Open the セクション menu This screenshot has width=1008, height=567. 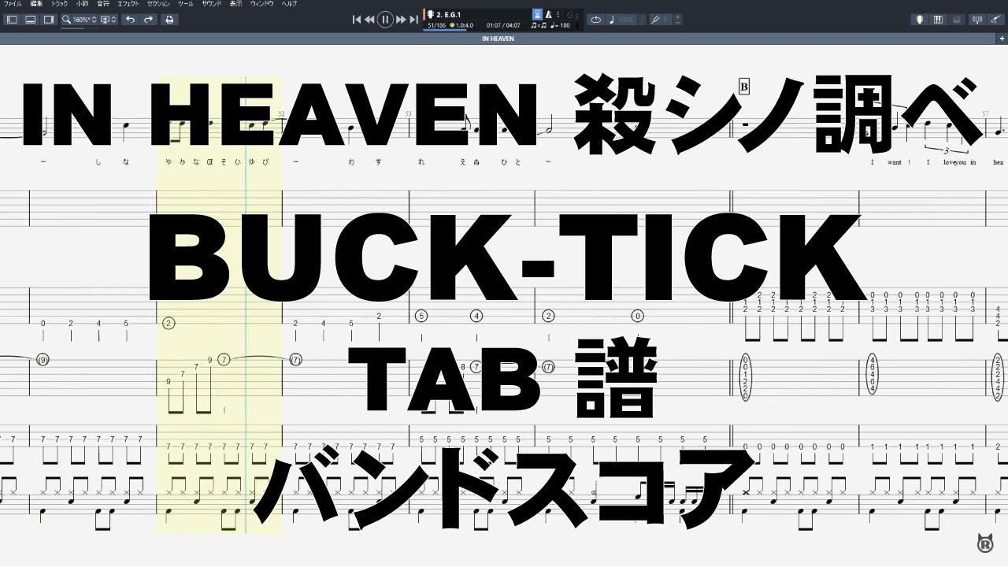coord(158,4)
